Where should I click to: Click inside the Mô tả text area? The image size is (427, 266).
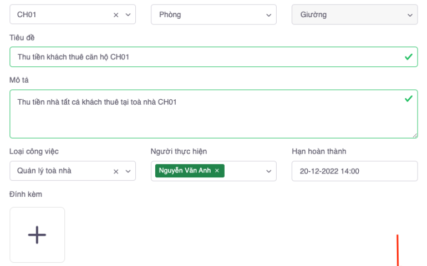tap(205, 116)
